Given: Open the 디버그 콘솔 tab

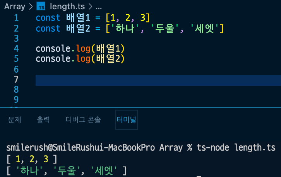Looking at the screenshot, I should click(x=83, y=120).
